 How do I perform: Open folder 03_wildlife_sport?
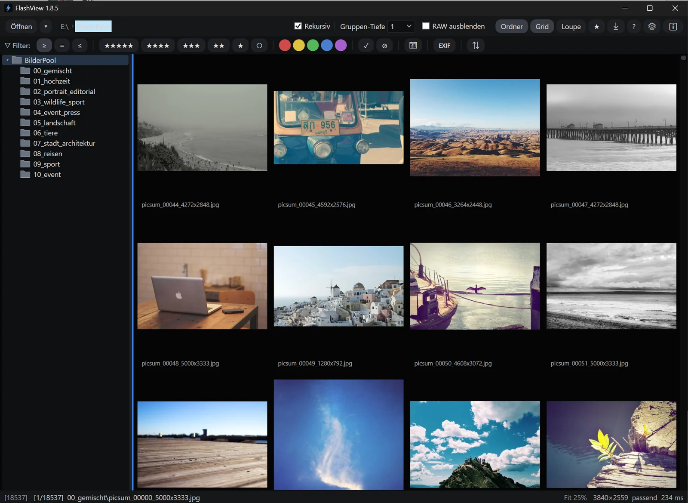point(59,102)
